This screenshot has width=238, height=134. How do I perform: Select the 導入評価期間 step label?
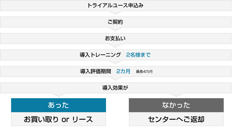click(96, 71)
